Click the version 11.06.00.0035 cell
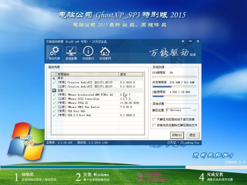Viewport: 247px width, 185px height. [x=130, y=103]
